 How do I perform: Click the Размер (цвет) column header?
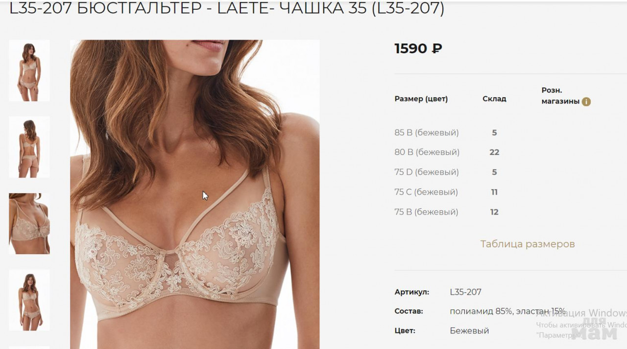[421, 99]
